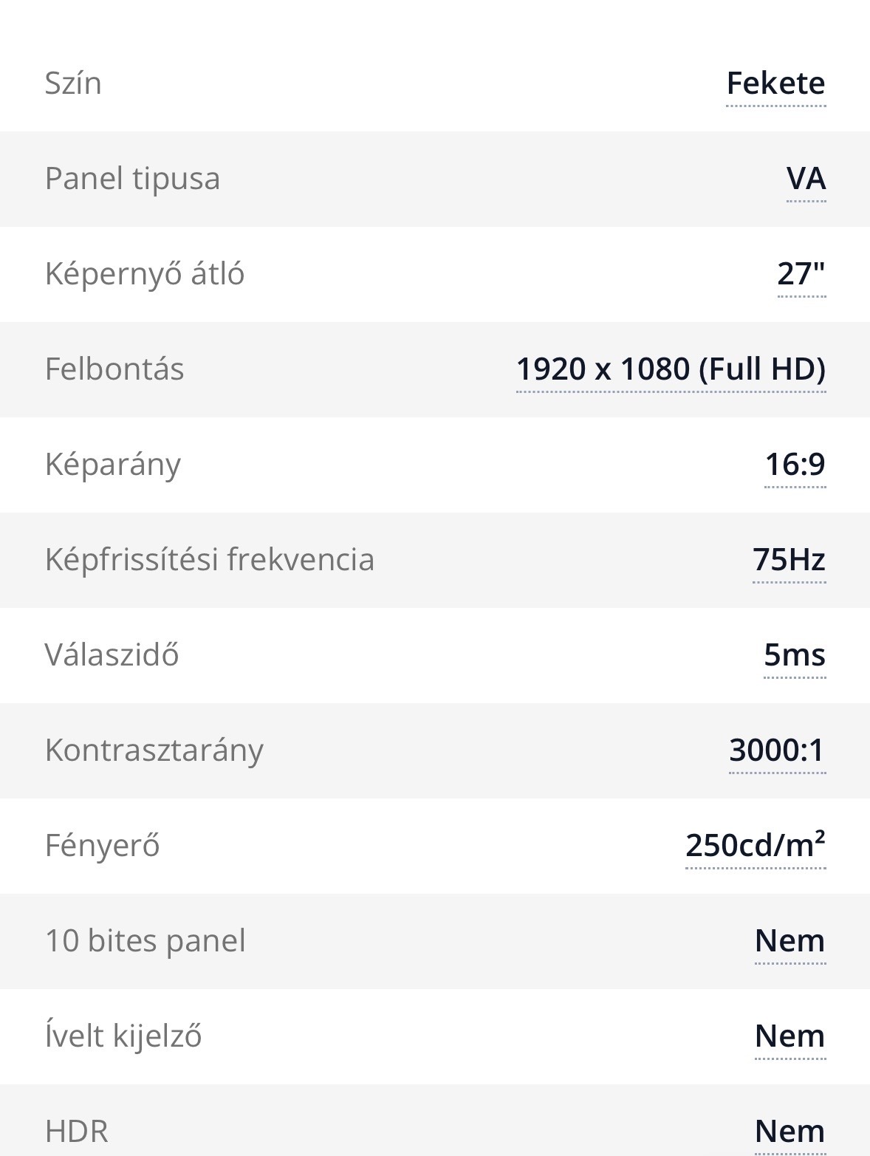Click "Nem" in the Ívelt kijelző row
The image size is (870, 1156).
(789, 1036)
